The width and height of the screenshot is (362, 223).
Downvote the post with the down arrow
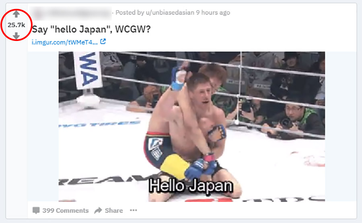click(x=16, y=36)
